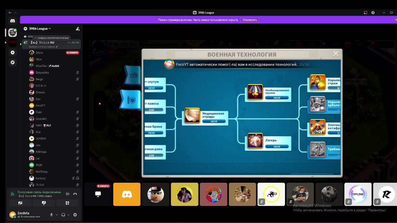Open the discover servers compass icon
397x223 pixels.
click(x=12, y=62)
